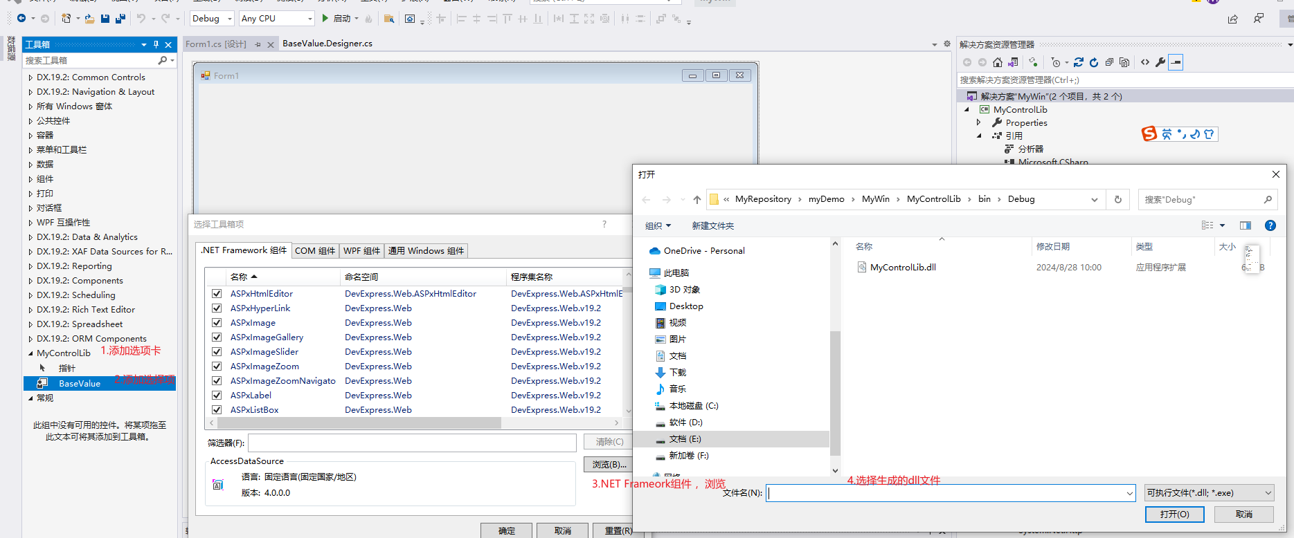1294x538 pixels.
Task: Click the Sogou input method S icon
Action: 1149,133
